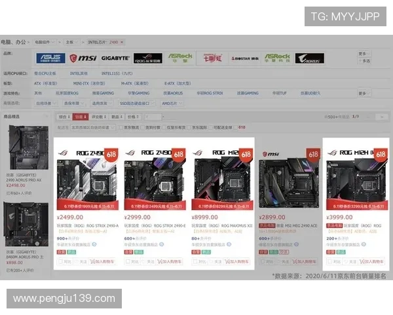
Task: Open store chat for the ¥8999.00 item
Action: pos(229,244)
